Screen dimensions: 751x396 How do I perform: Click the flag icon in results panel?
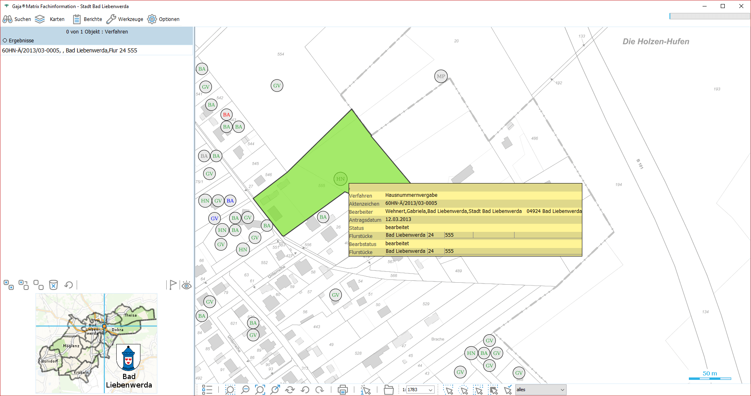pos(173,285)
